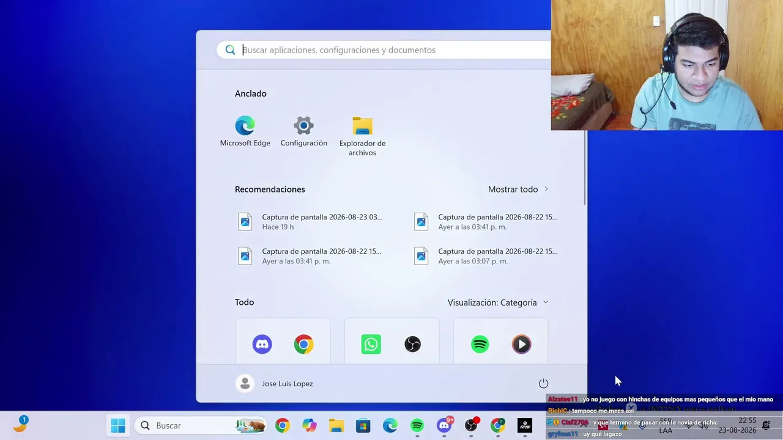Open Explorador de archivos in pinned apps
Viewport: 783px width, 440px height.
pyautogui.click(x=362, y=136)
